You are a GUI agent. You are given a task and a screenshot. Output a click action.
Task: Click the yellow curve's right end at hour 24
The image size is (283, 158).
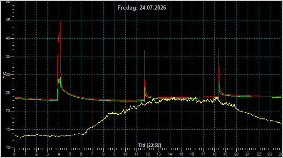click(281, 123)
